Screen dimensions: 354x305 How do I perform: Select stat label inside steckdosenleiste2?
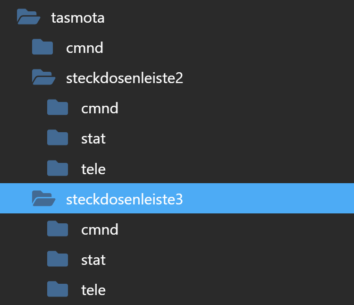(93, 138)
